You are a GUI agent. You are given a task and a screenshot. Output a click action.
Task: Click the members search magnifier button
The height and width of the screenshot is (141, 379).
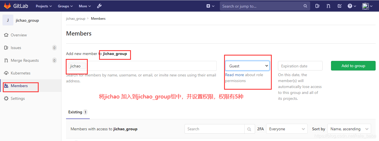[249, 129]
